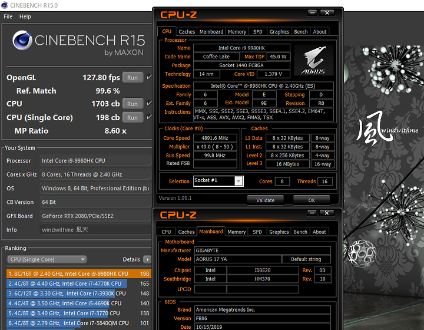
Task: Click the Processor field Intel Core i9-9980HK CPU
Action: coord(95,160)
